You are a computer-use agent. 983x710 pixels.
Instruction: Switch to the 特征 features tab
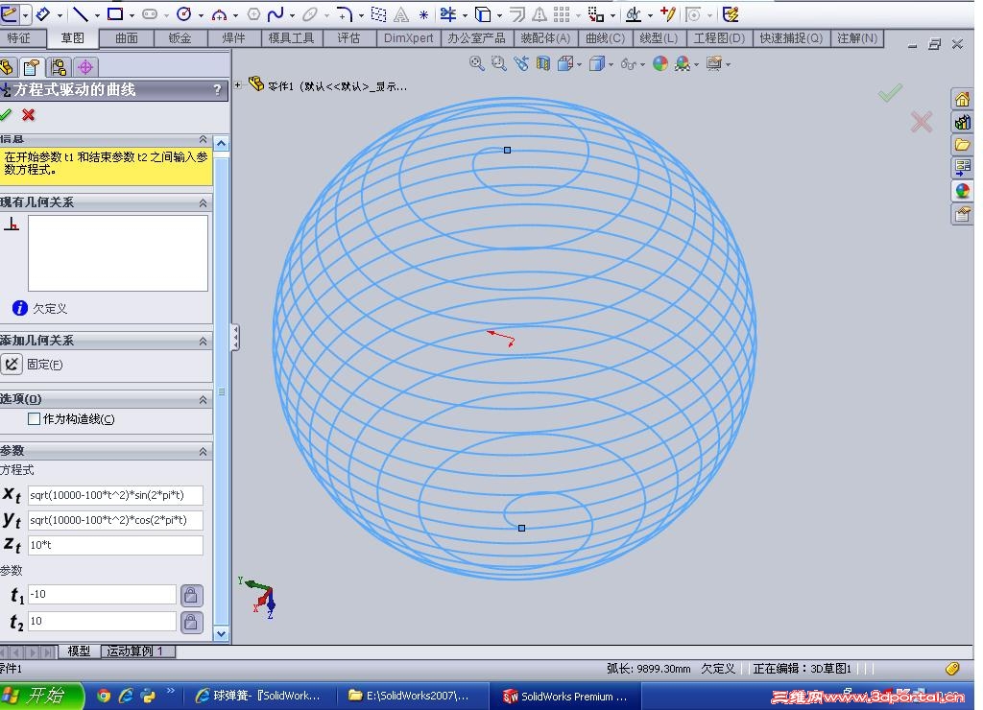(19, 38)
